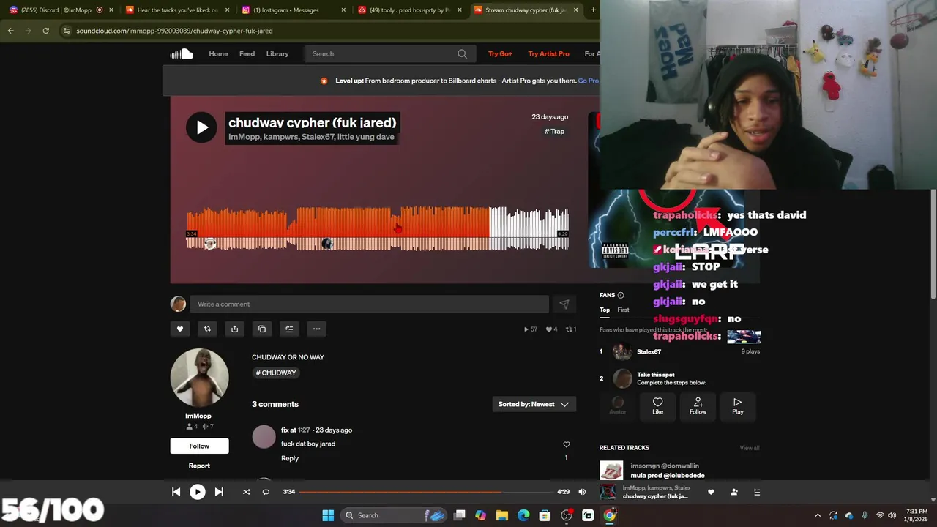The image size is (937, 527).
Task: Open the Library page
Action: click(277, 53)
